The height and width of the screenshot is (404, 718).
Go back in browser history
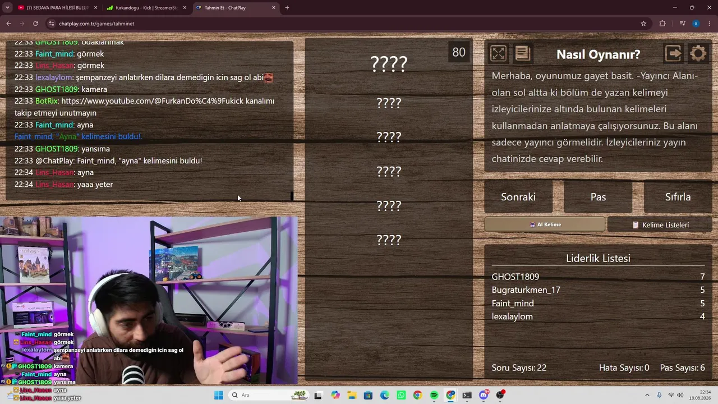[8, 24]
